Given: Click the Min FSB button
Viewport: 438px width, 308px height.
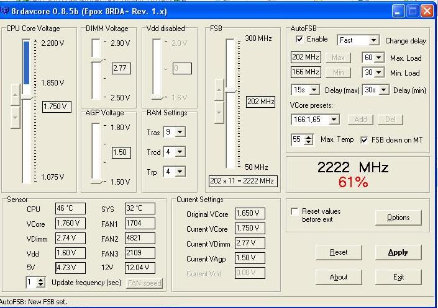Looking at the screenshot, I should 338,73.
